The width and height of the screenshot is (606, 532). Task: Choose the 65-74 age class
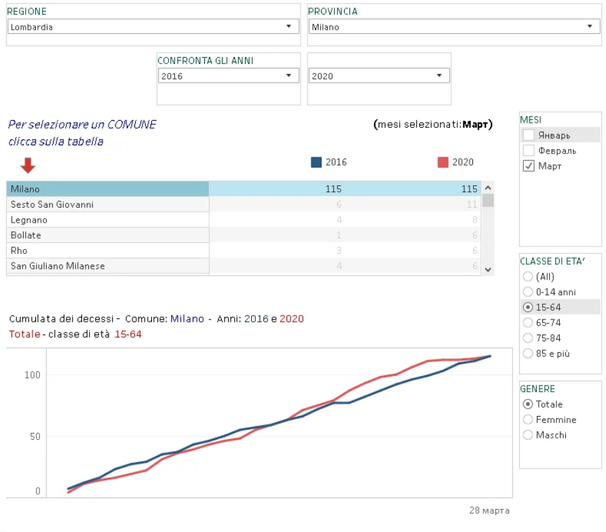tap(528, 323)
